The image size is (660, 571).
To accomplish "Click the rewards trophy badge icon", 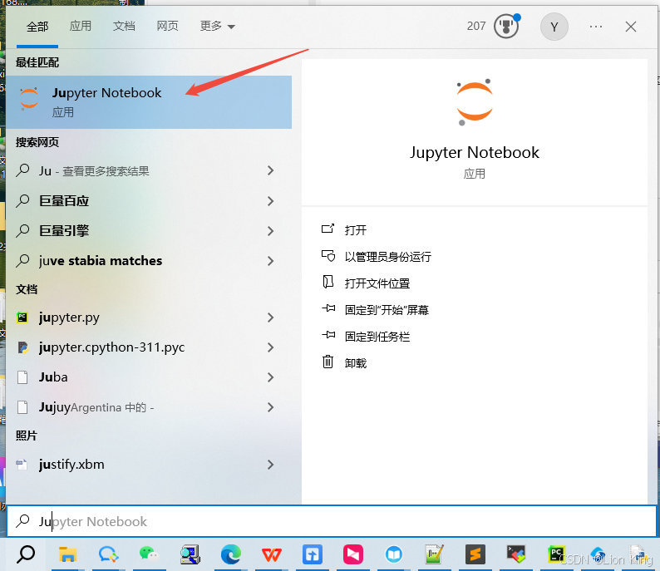I will tap(506, 27).
